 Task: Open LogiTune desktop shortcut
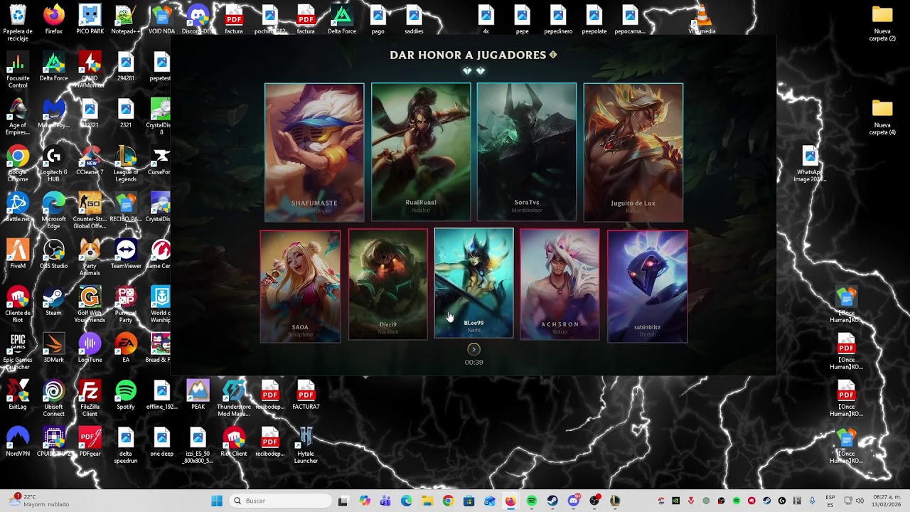point(90,348)
